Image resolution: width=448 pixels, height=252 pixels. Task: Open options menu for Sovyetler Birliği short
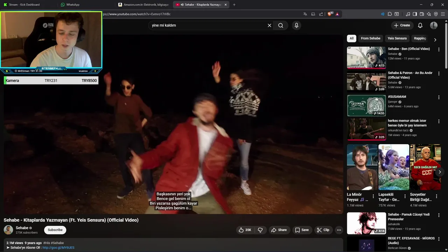tap(436, 196)
